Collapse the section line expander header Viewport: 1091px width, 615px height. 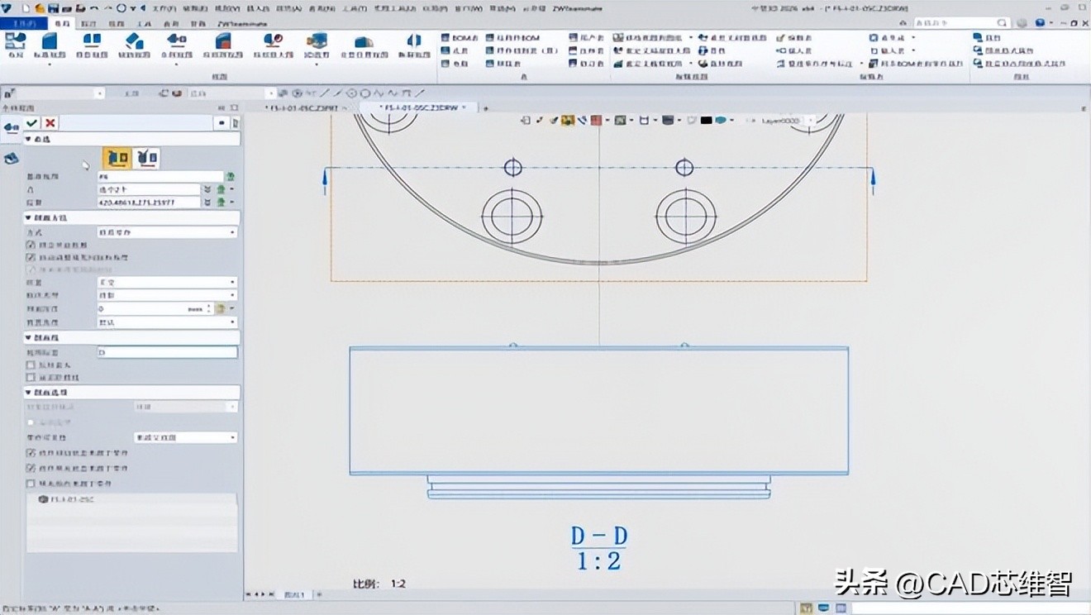(30, 338)
